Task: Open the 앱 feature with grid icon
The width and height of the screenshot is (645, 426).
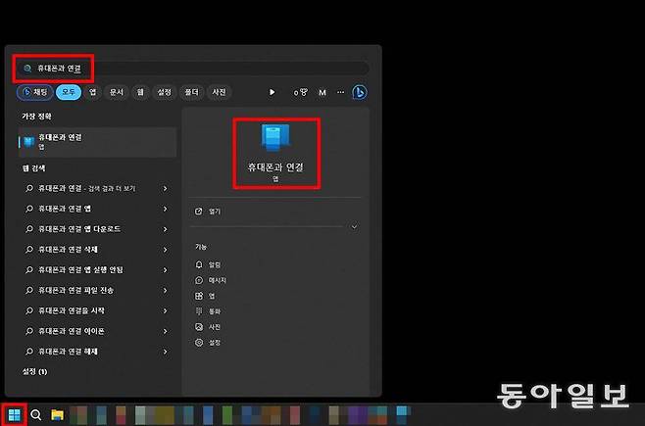Action: [205, 296]
